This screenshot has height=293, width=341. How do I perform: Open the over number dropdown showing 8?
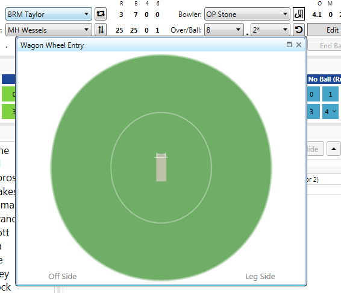point(224,30)
